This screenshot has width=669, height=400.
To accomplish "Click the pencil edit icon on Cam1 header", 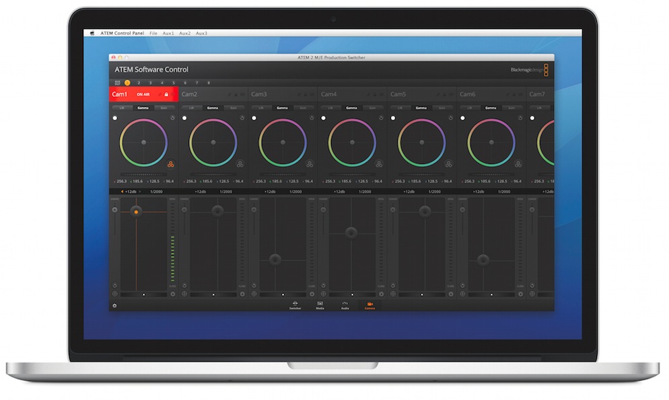I will point(160,94).
